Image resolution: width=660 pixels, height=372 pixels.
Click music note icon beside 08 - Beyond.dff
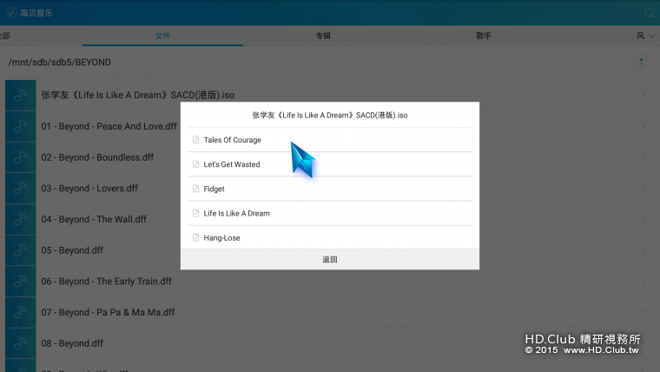click(x=21, y=343)
